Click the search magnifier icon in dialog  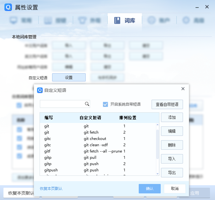click(x=87, y=104)
